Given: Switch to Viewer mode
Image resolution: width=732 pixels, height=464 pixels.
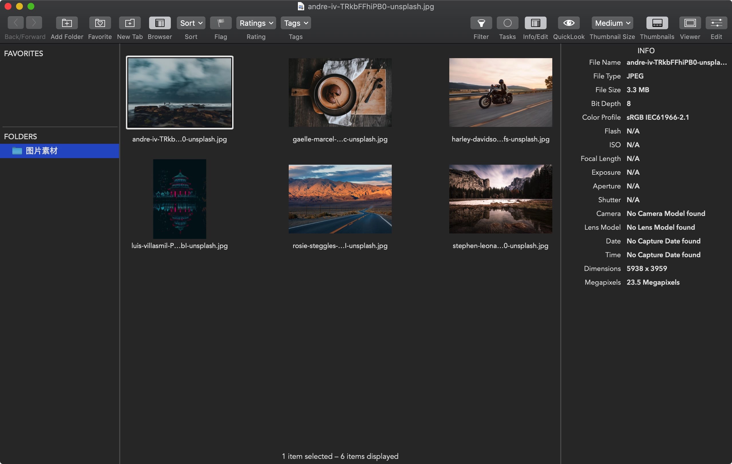Looking at the screenshot, I should 690,23.
